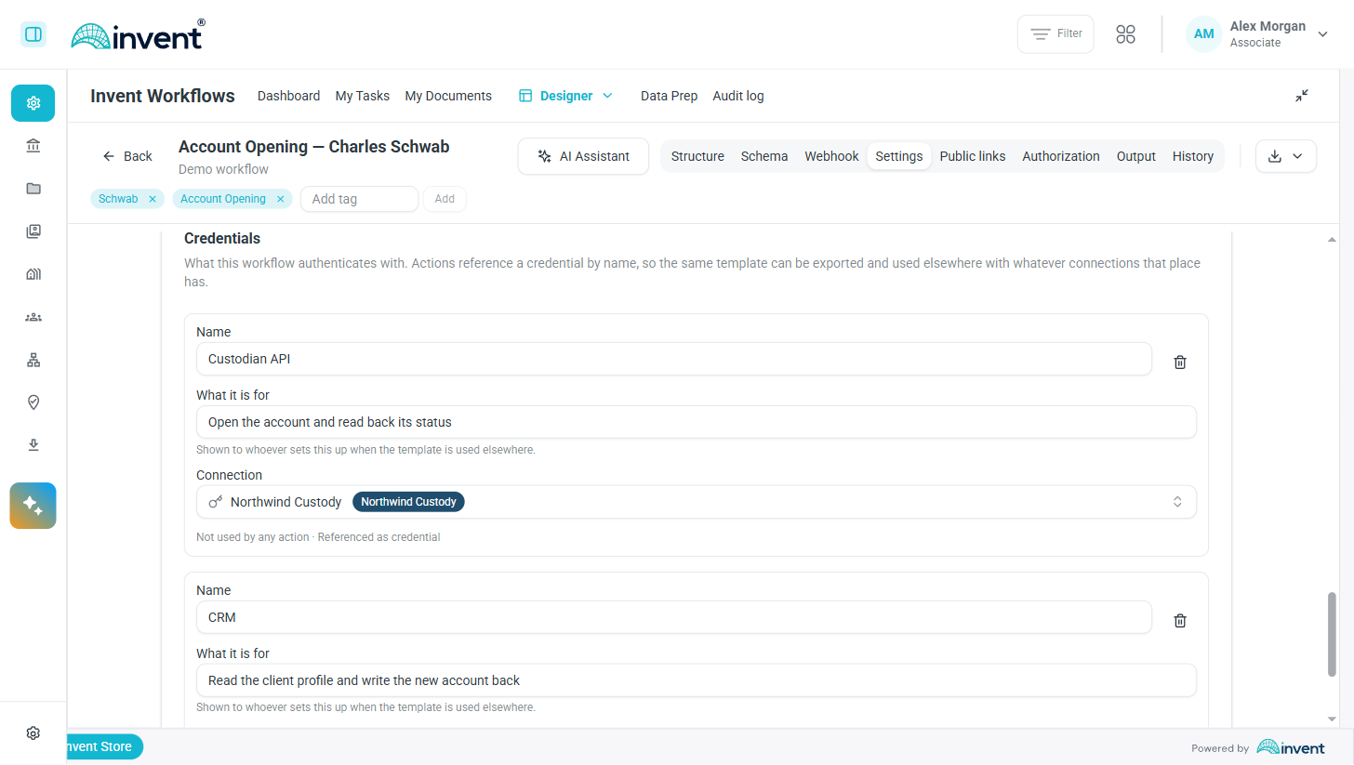This screenshot has height=765, width=1354.
Task: Click the Add tag input field
Action: (359, 199)
